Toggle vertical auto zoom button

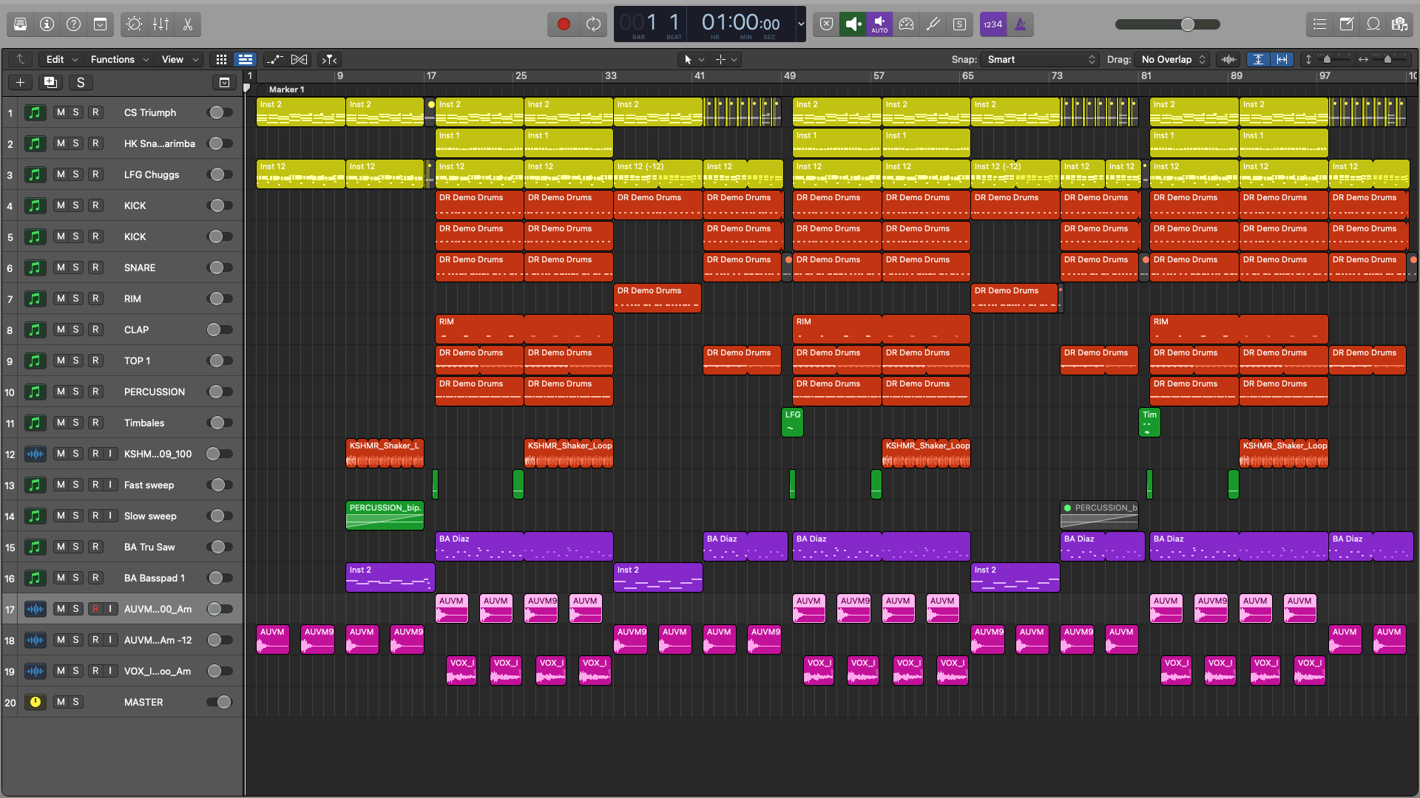pos(1258,59)
